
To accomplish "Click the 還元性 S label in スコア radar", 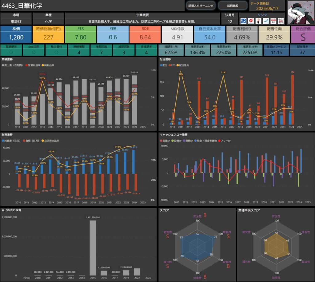I will [x=168, y=264].
